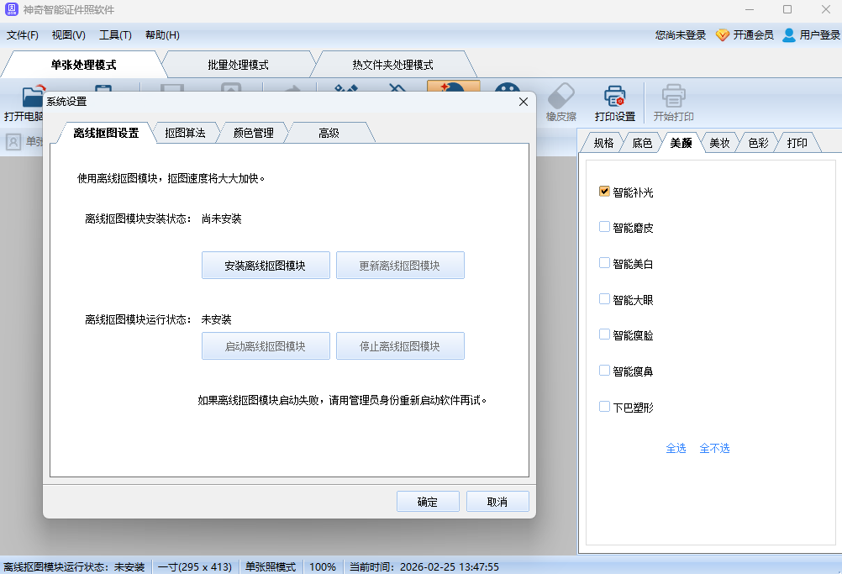Click the 用户登录 user icon
842x574 pixels.
787,34
